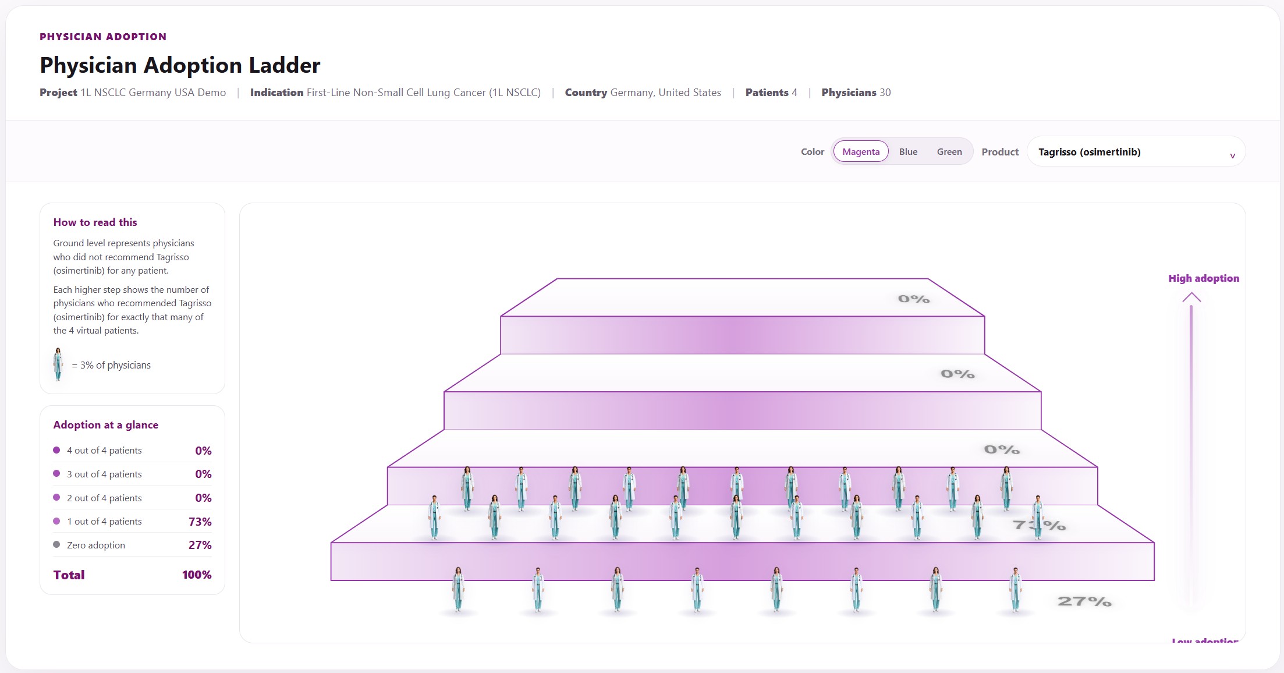Click the High adoption arrow icon

pyautogui.click(x=1191, y=297)
